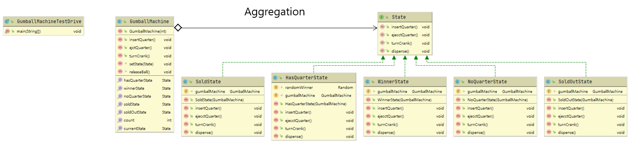This screenshot has width=636, height=145.
Task: Click method icon beside main(String[])
Action: click(7, 31)
